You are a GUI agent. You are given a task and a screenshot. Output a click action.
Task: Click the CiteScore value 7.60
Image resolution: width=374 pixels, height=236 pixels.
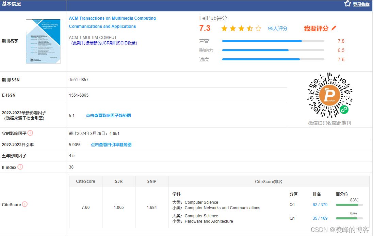[x=85, y=208]
